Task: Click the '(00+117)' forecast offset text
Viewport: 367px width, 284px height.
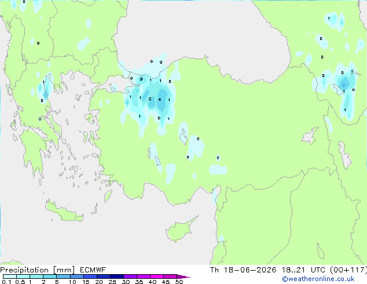Action: coord(348,270)
